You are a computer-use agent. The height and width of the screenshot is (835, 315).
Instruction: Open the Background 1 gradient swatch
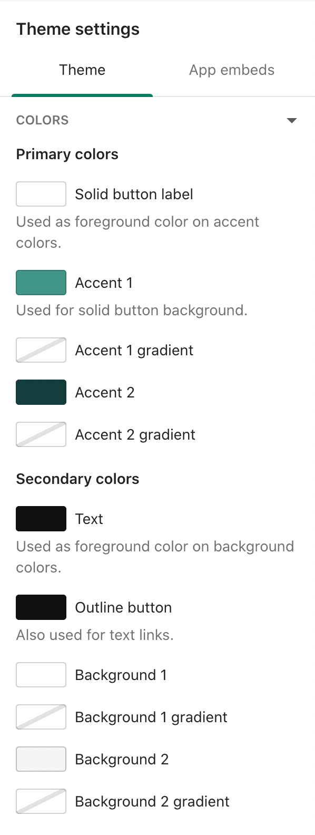click(41, 717)
